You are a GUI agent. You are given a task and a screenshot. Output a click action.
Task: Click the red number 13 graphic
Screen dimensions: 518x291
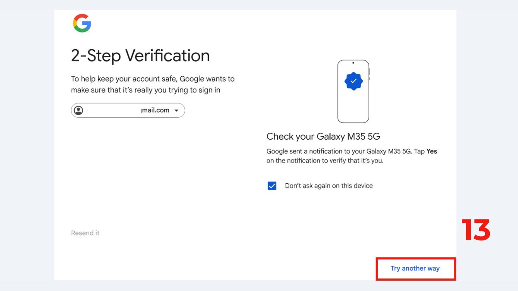[x=477, y=230]
